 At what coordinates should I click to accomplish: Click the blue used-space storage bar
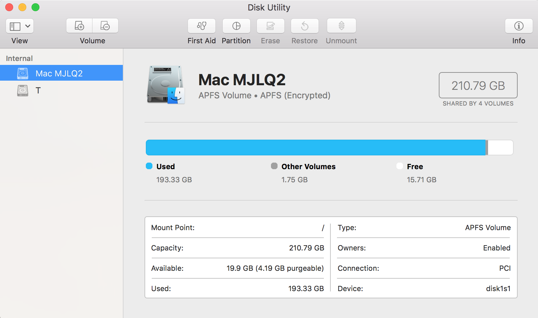[x=316, y=148]
